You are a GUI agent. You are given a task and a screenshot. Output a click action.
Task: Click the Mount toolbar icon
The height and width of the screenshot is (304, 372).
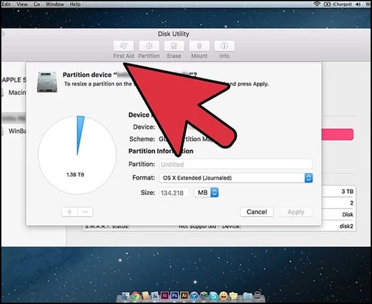pos(199,46)
